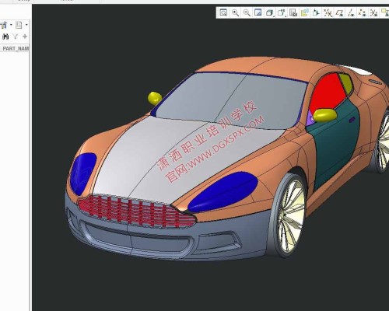Open the display style box icon
Screen dimensions: 389x311
(x=270, y=12)
